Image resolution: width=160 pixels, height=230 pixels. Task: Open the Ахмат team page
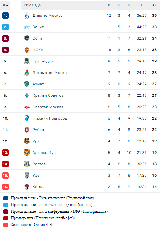click(38, 84)
